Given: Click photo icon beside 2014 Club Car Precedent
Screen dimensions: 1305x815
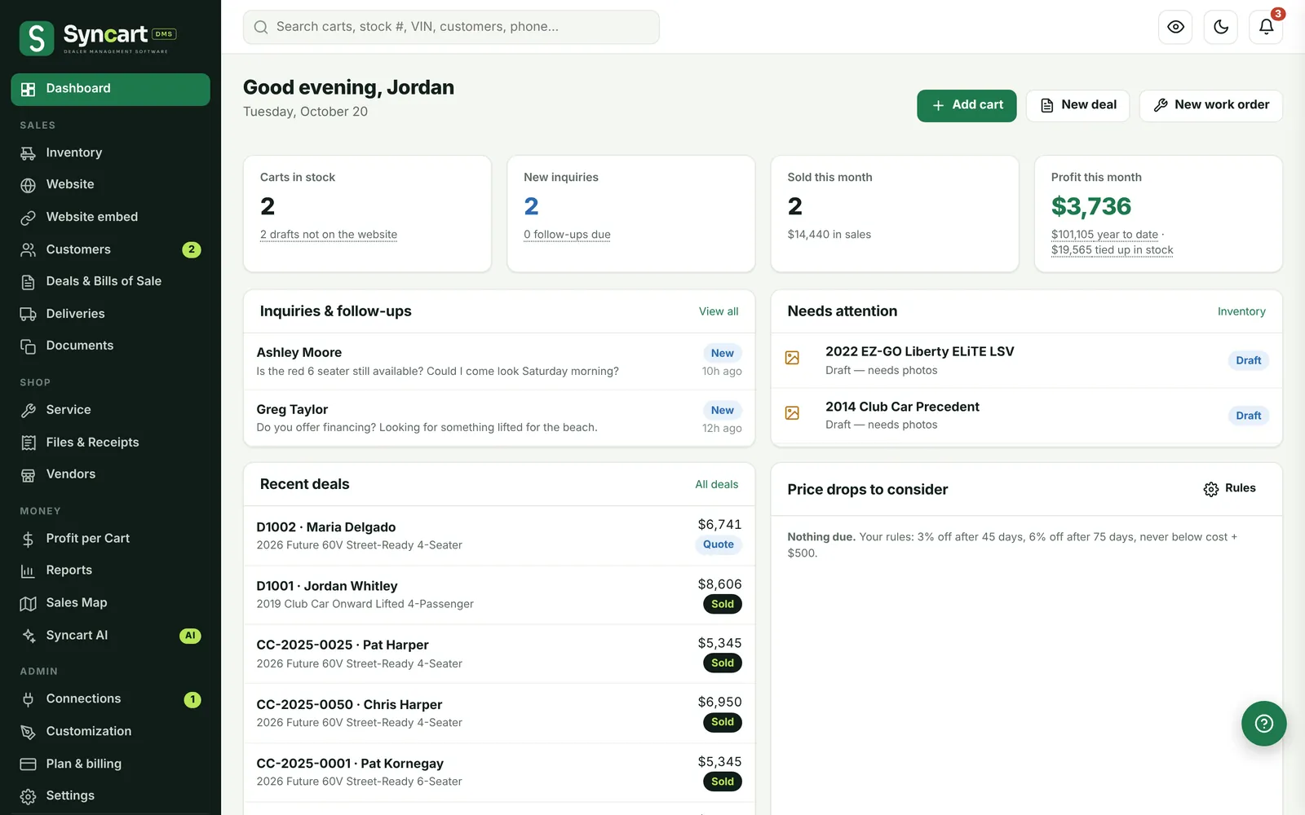Looking at the screenshot, I should 792,413.
